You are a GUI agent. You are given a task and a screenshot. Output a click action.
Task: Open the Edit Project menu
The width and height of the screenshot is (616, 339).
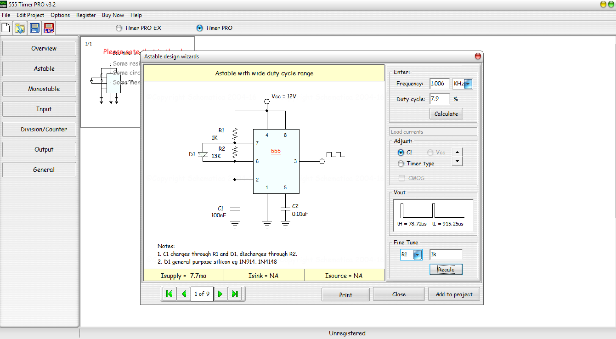30,15
